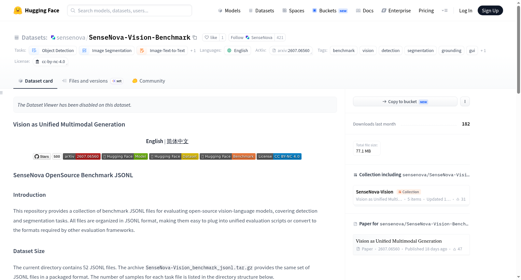The width and height of the screenshot is (521, 280).
Task: Click the Datasets breadcrumb icon
Action: (17, 37)
